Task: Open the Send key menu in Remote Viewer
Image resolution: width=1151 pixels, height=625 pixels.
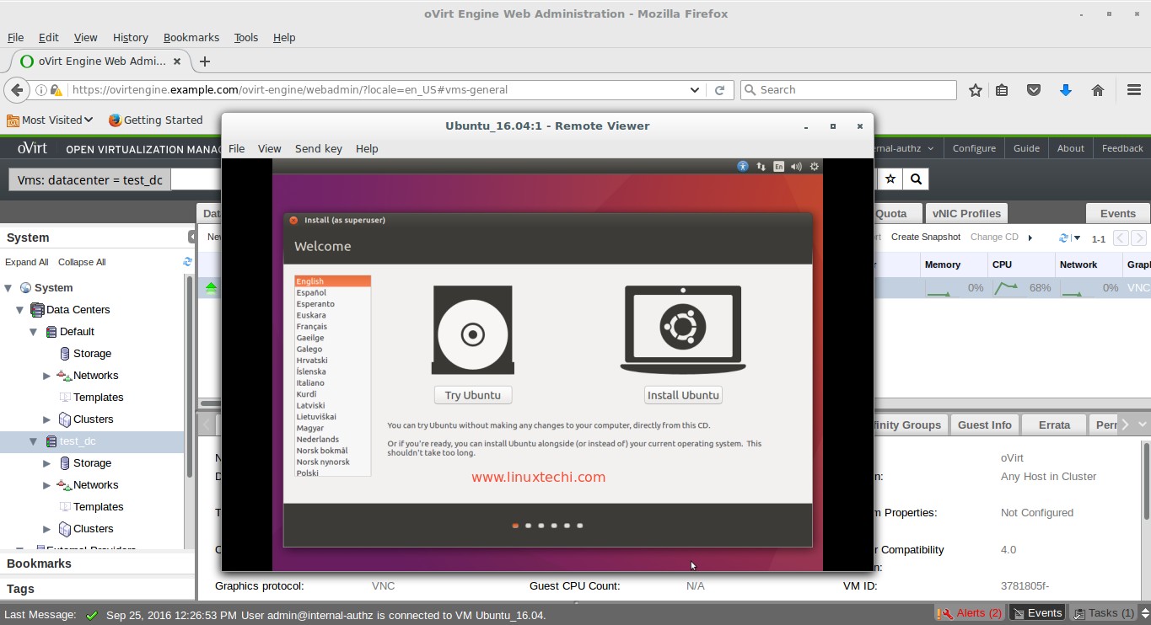Action: pyautogui.click(x=318, y=148)
